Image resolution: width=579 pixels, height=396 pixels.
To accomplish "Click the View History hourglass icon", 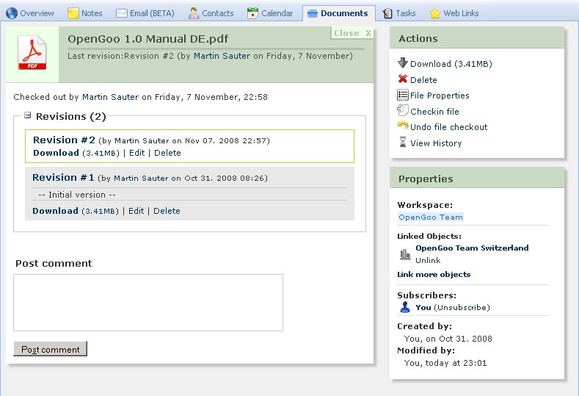I will (x=402, y=143).
